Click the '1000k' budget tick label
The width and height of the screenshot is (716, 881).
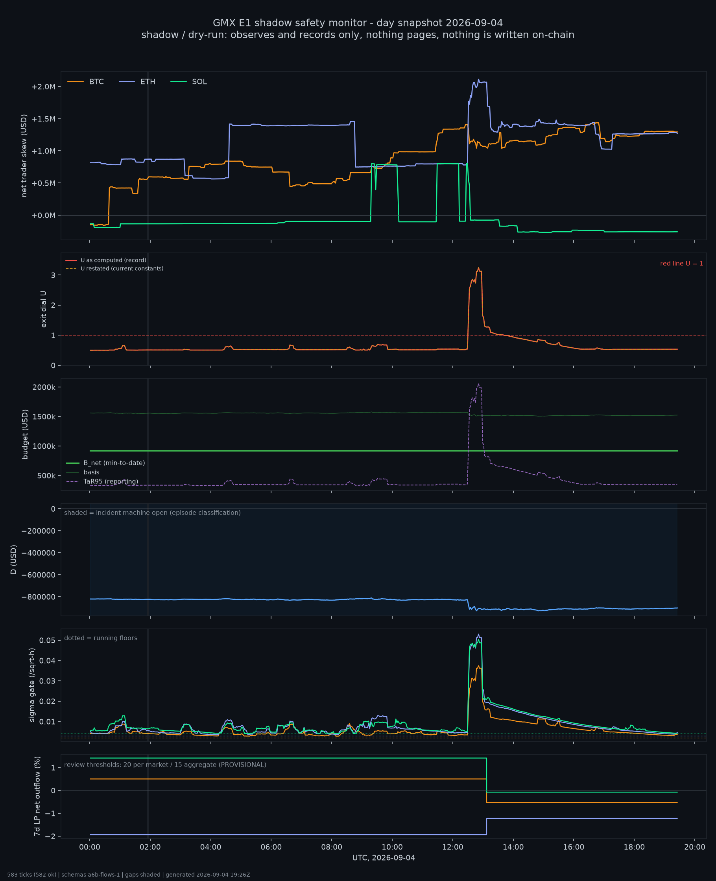(44, 446)
